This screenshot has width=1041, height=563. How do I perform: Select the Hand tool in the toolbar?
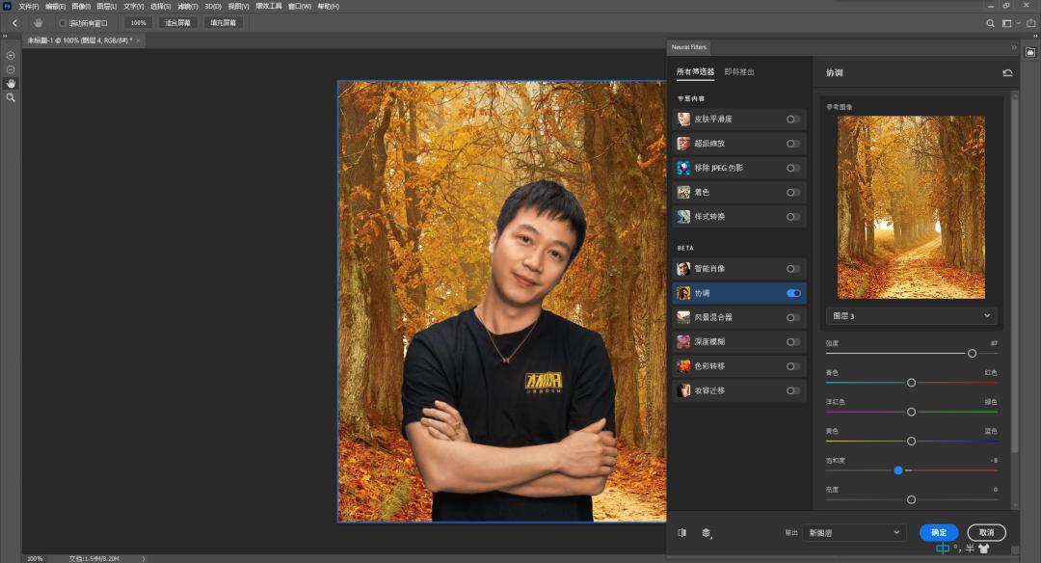pos(11,84)
